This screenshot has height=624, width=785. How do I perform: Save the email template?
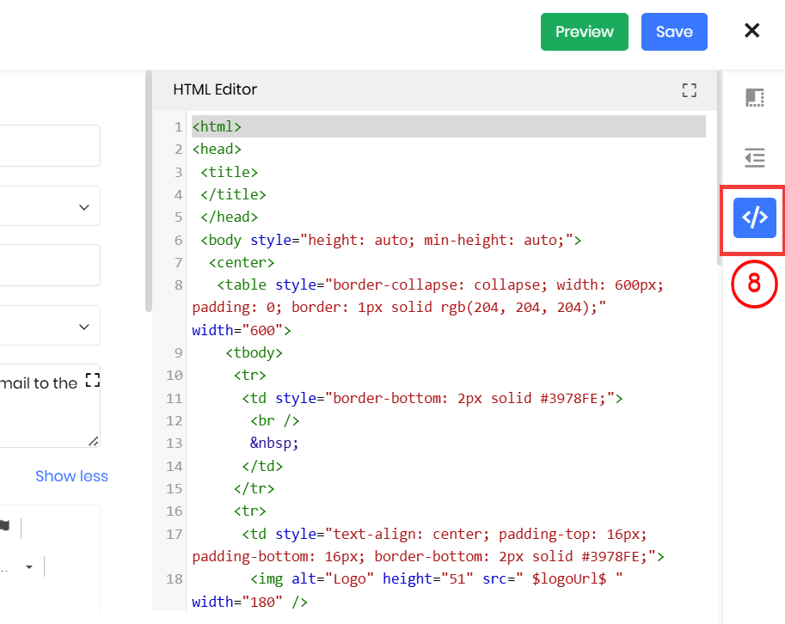(x=674, y=32)
